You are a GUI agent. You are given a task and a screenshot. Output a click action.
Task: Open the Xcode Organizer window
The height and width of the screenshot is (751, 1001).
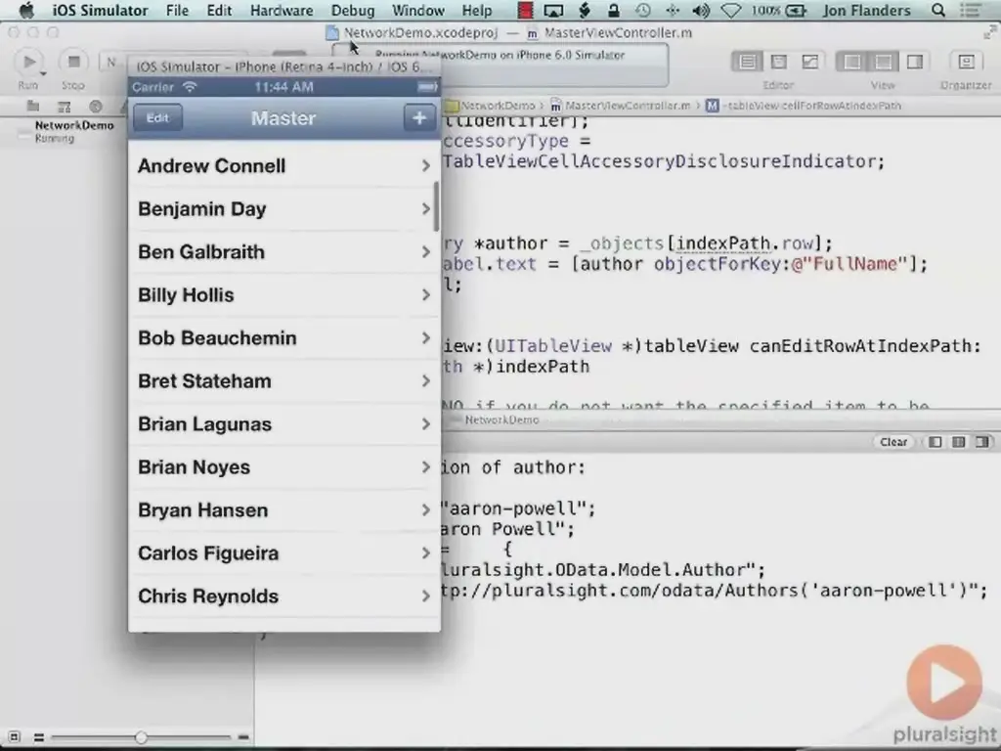[x=966, y=62]
